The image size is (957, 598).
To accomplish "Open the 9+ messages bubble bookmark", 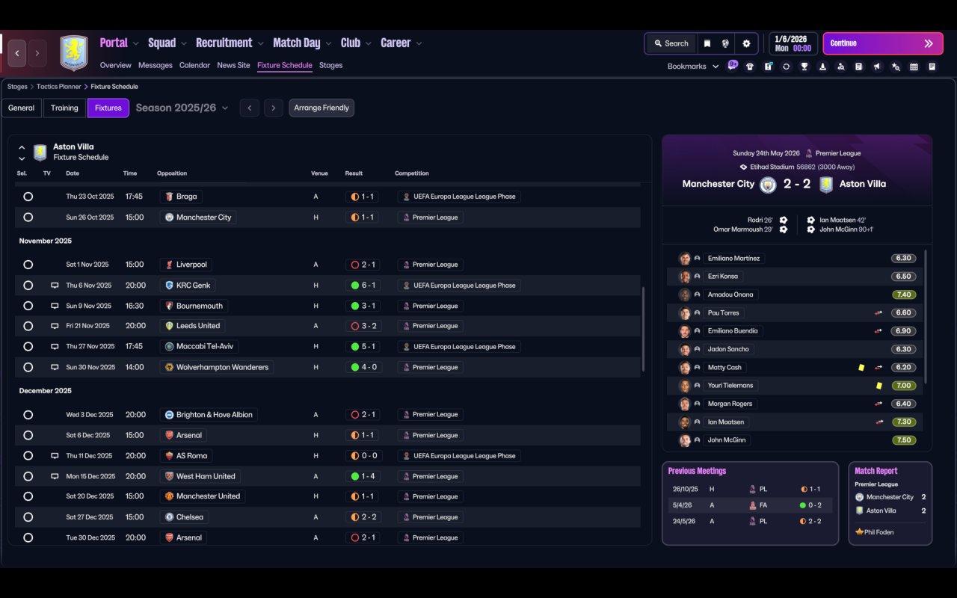I will coord(733,65).
